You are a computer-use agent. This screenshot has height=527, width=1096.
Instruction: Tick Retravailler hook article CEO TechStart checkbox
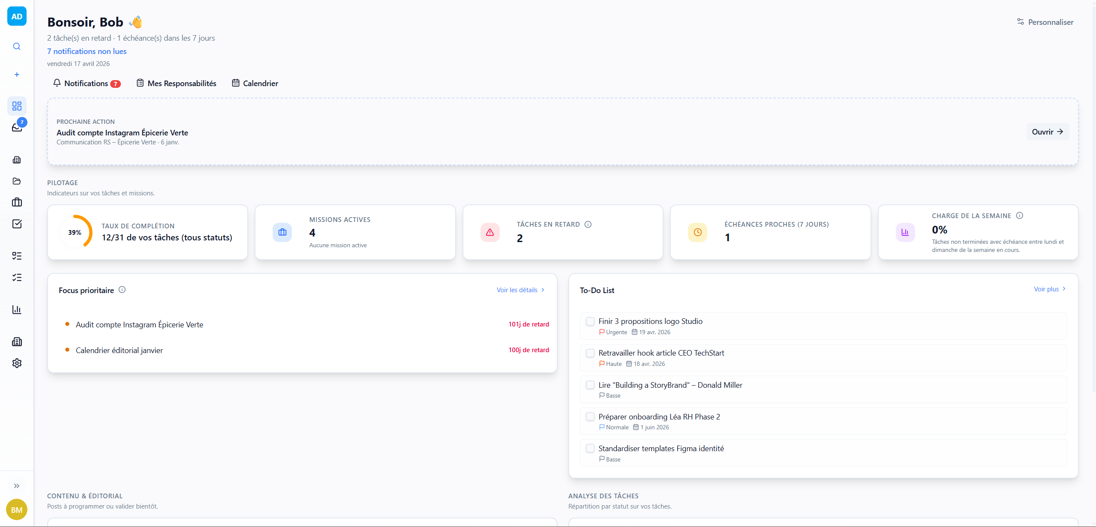[590, 353]
